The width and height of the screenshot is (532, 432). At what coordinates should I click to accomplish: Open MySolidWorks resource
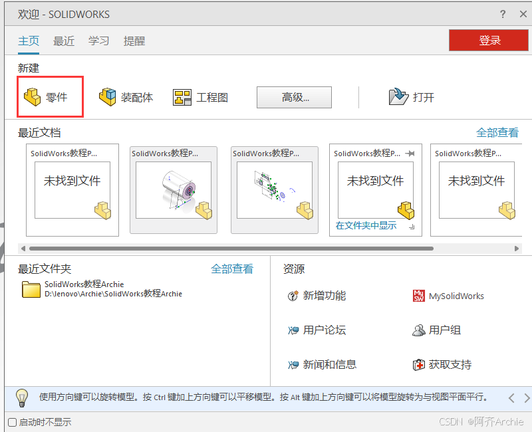[x=448, y=296]
